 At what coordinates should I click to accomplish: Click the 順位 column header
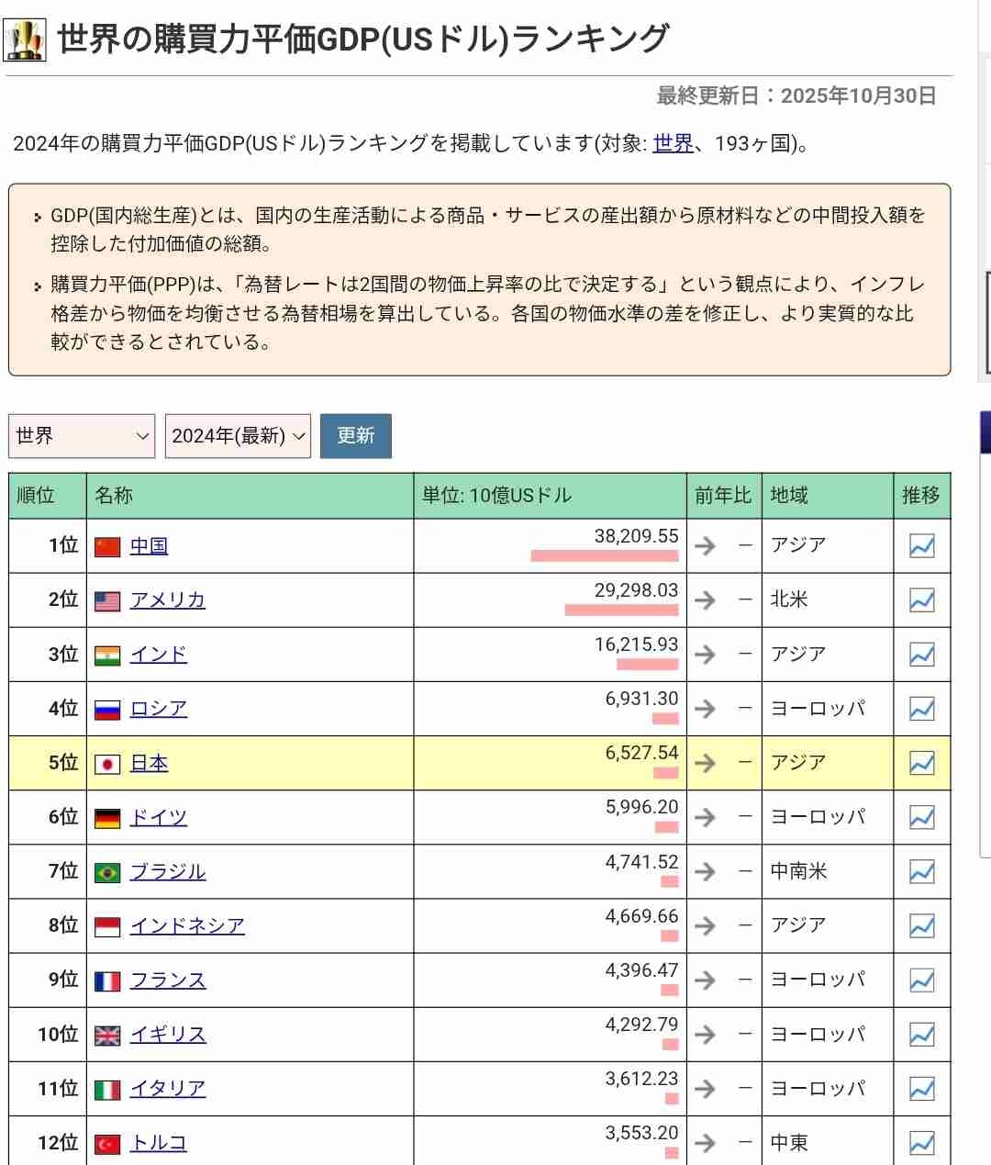pos(37,496)
